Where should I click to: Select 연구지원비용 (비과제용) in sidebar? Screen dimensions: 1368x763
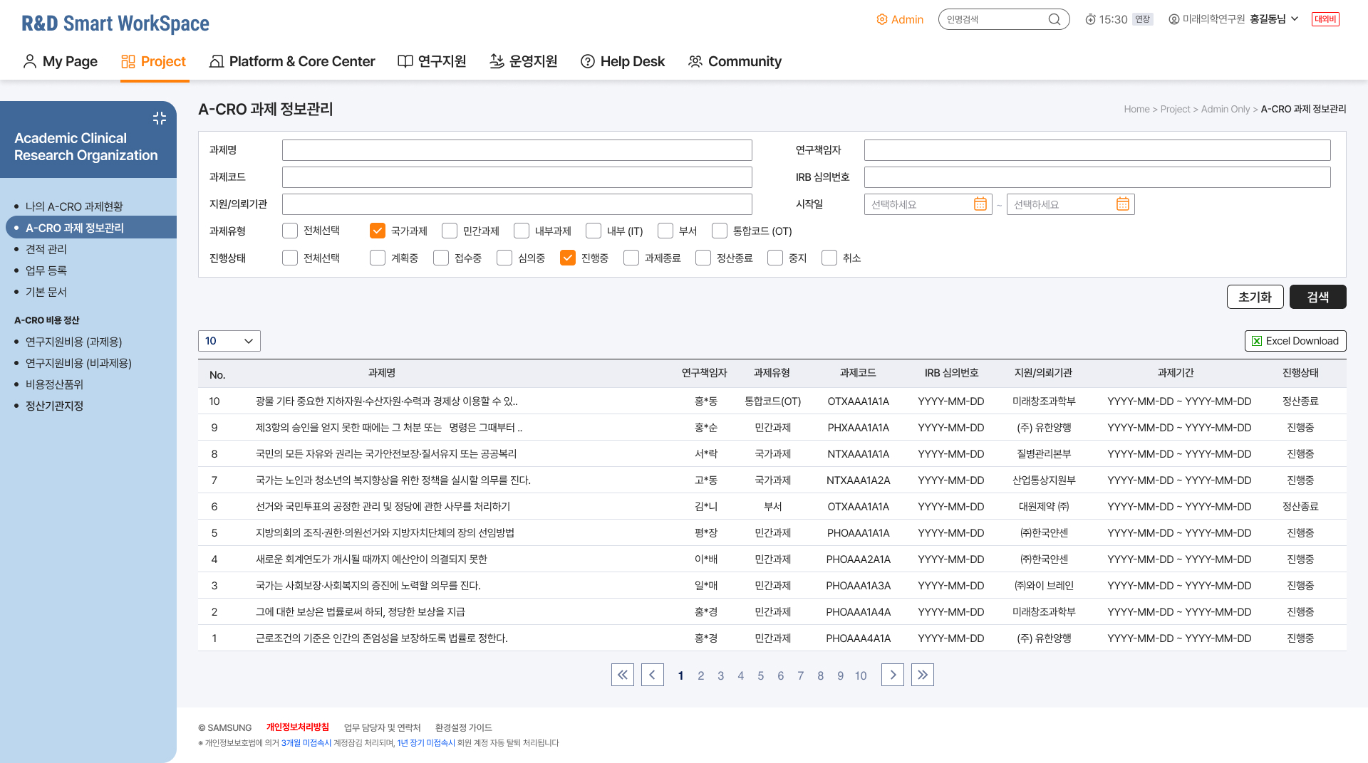(x=78, y=363)
